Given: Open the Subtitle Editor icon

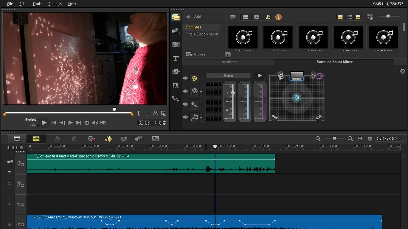Looking at the screenshot, I should pyautogui.click(x=155, y=138).
